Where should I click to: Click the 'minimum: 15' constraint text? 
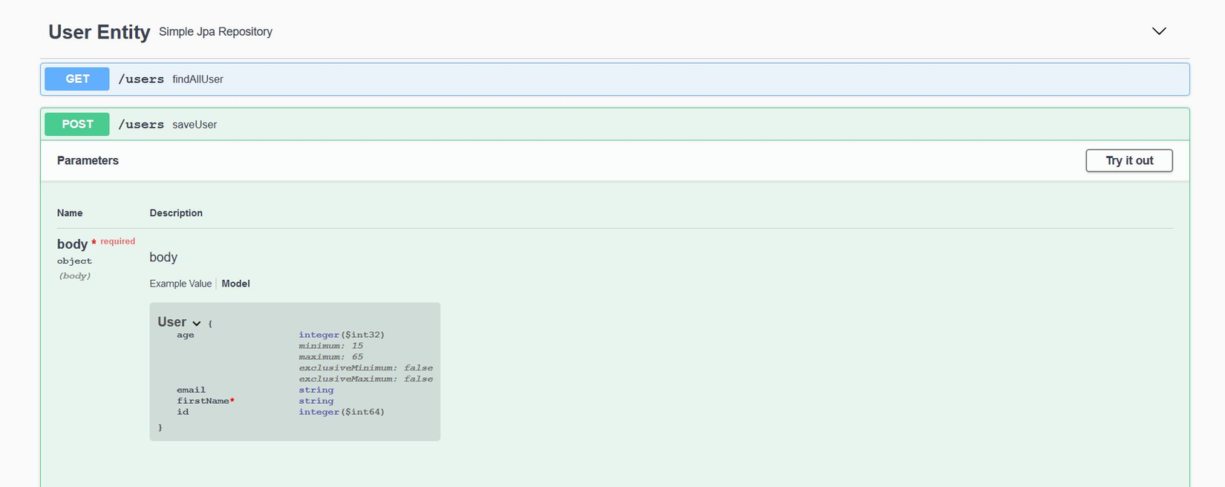tap(331, 346)
